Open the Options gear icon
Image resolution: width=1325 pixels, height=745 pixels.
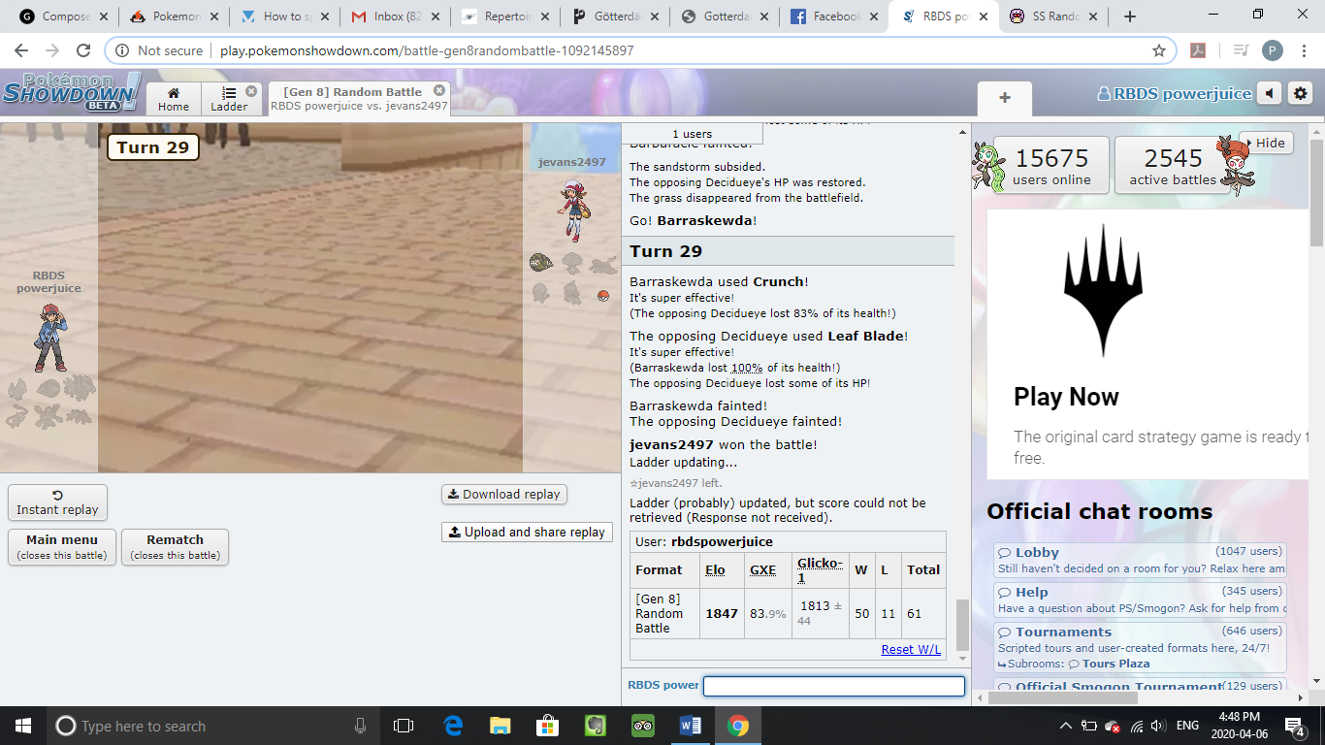[x=1301, y=93]
